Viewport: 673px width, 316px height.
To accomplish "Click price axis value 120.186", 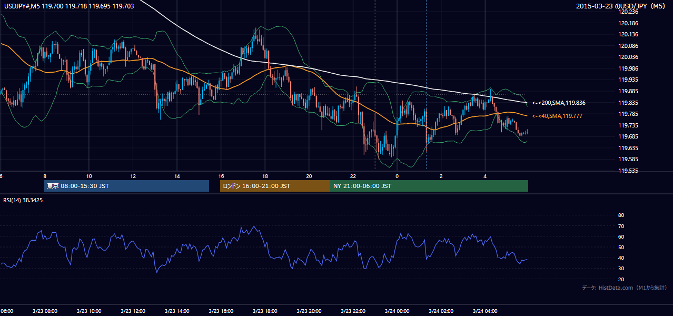I will pyautogui.click(x=629, y=23).
